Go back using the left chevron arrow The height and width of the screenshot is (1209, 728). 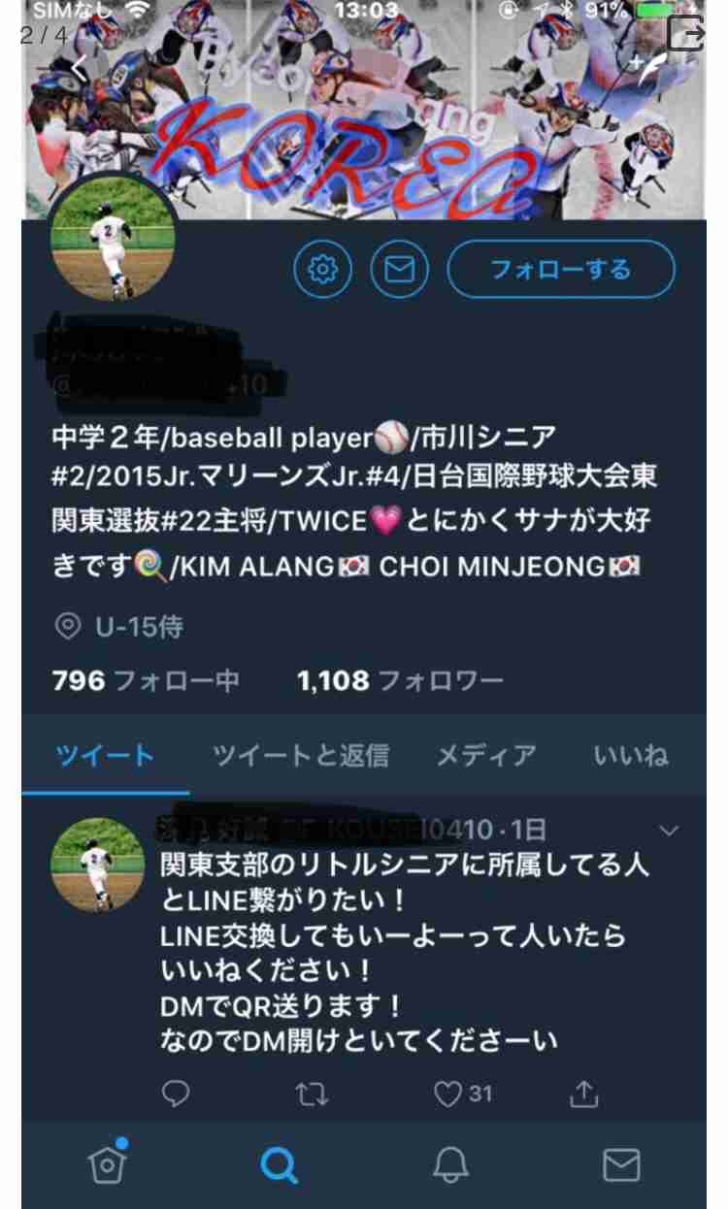pyautogui.click(x=80, y=67)
